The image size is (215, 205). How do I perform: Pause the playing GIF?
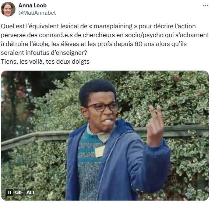pos(9,192)
